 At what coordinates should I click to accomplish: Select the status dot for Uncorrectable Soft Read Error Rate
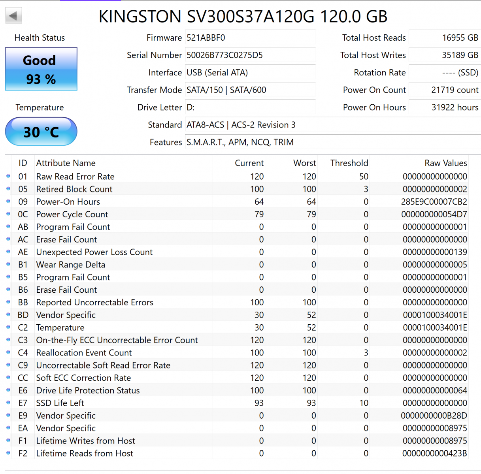tap(8, 365)
